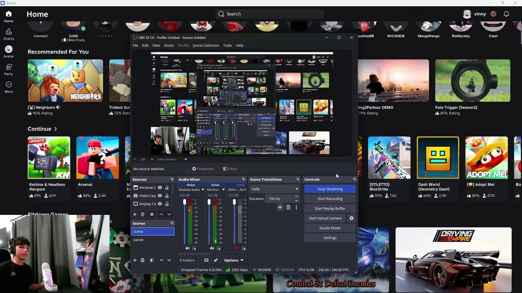Undock the Sources panel icon
The width and height of the screenshot is (522, 293).
(172, 179)
